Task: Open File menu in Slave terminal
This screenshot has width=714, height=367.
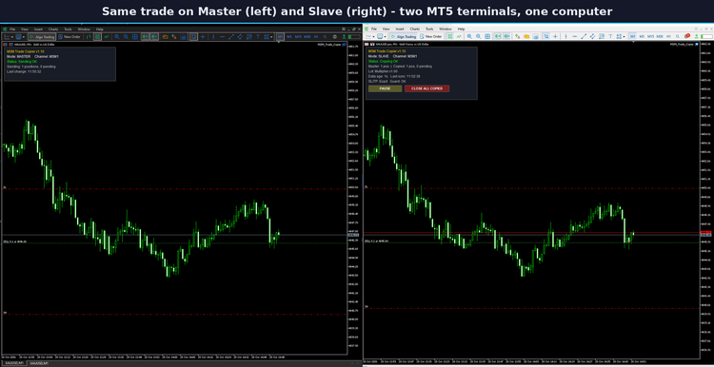Action: pos(374,29)
